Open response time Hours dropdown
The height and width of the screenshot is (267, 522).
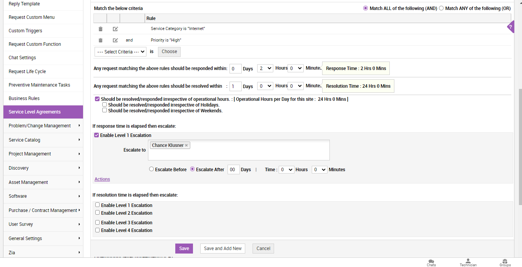tap(265, 68)
